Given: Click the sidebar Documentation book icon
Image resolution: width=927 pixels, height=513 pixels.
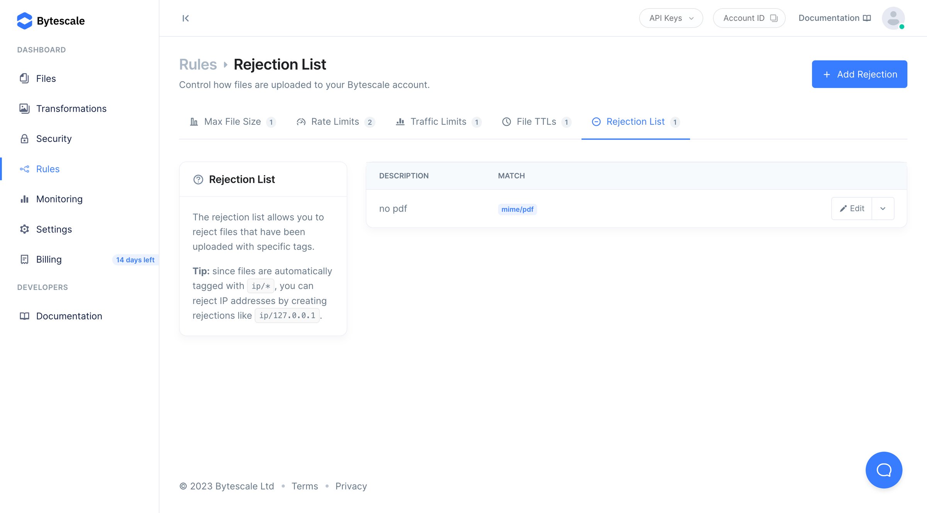Looking at the screenshot, I should [24, 316].
